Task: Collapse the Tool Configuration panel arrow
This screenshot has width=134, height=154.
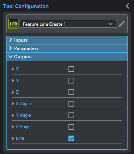Action: [127, 6]
